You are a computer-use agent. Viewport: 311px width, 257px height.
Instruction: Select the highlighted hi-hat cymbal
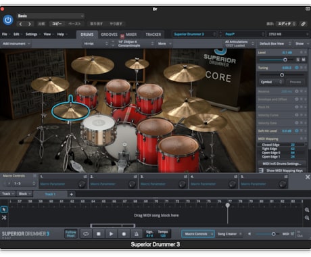70,111
